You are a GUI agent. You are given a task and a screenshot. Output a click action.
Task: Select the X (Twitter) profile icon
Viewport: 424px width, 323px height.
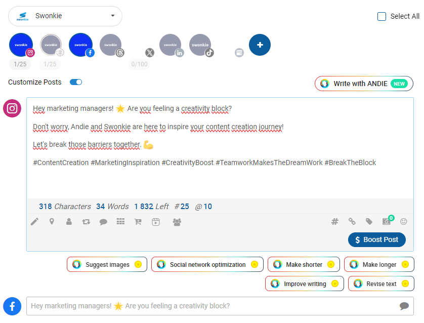coord(150,53)
